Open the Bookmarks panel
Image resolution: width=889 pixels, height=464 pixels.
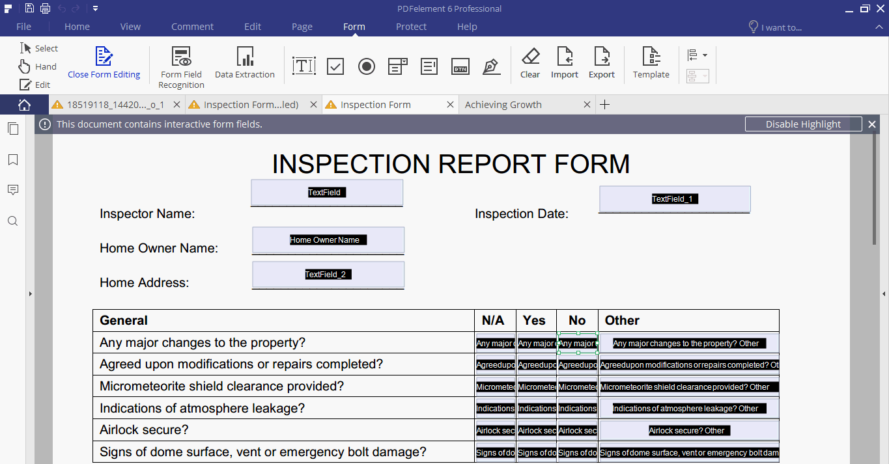click(13, 159)
